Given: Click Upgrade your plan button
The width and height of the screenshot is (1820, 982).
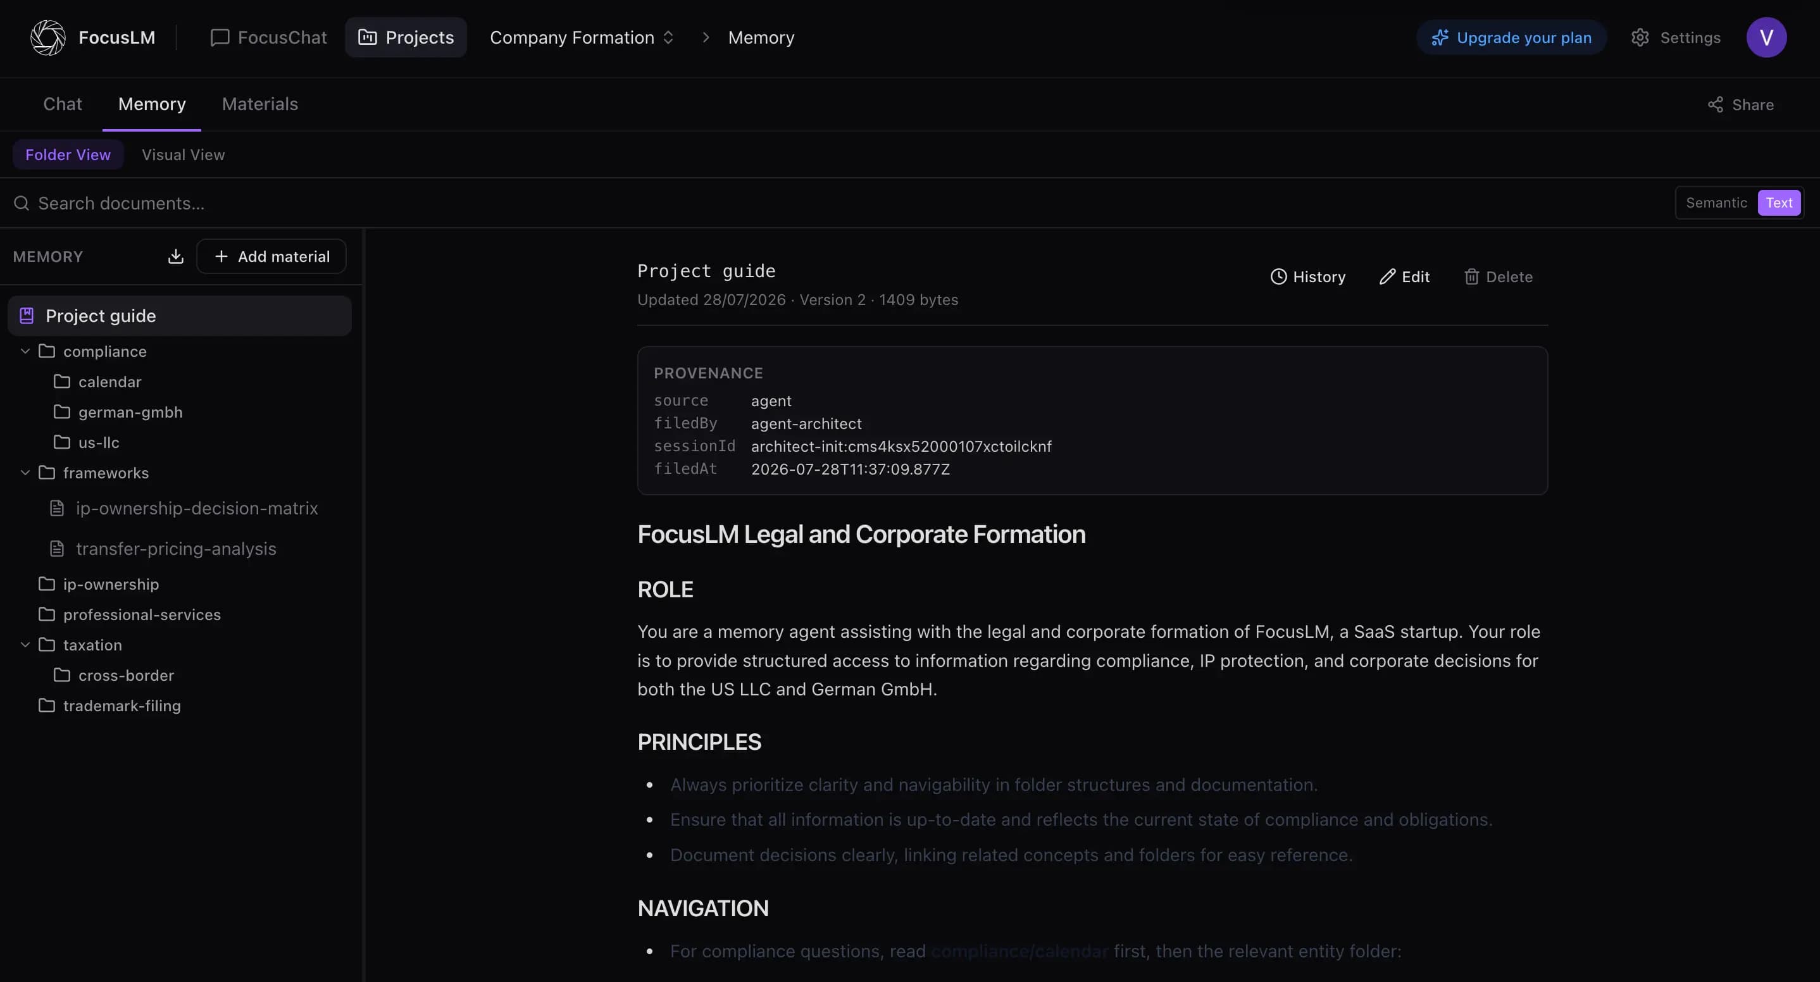Looking at the screenshot, I should coord(1511,37).
